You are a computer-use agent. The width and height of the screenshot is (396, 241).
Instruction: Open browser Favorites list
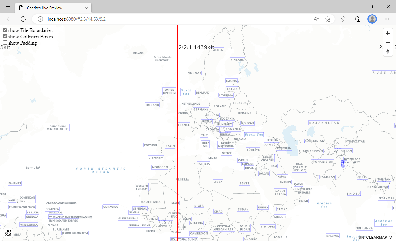click(x=344, y=19)
